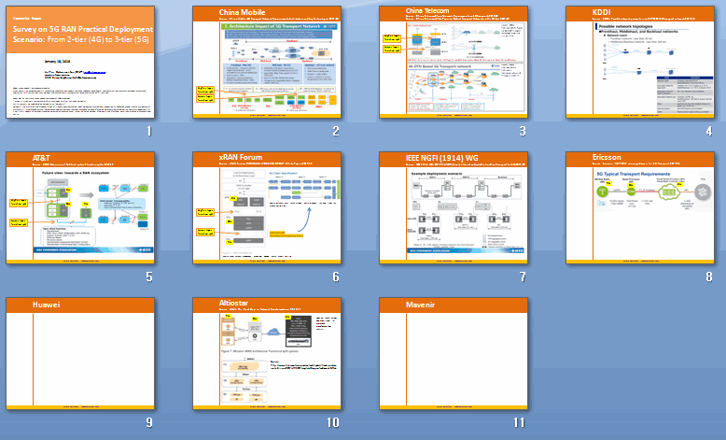Pick the Ericsson slide thumbnail

[x=640, y=207]
